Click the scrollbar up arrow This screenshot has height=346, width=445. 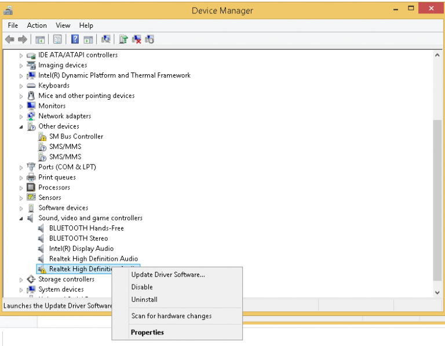coord(437,55)
